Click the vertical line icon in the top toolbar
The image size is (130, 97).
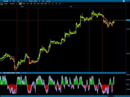coord(24,1)
